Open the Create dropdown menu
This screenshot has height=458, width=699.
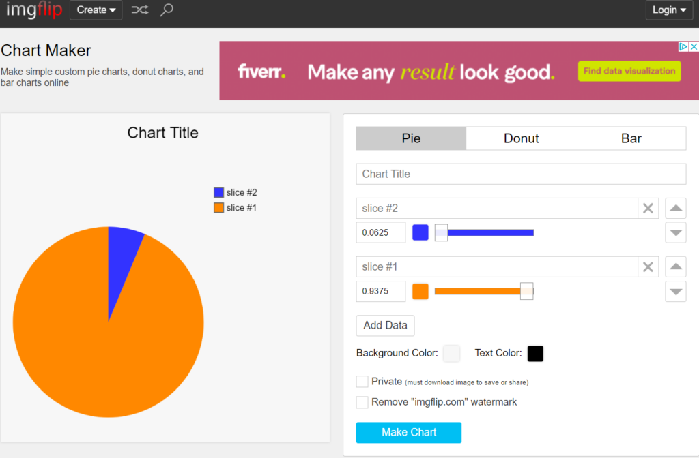coord(96,10)
